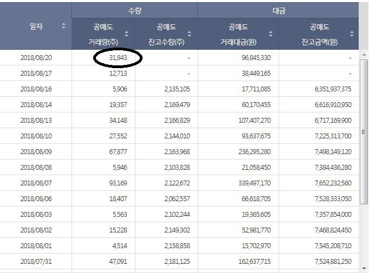The width and height of the screenshot is (369, 273).
Task: Click trade amount 107,407,270
Action: 255,121
